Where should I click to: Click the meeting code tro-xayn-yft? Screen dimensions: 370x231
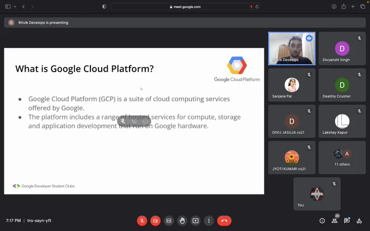click(39, 221)
